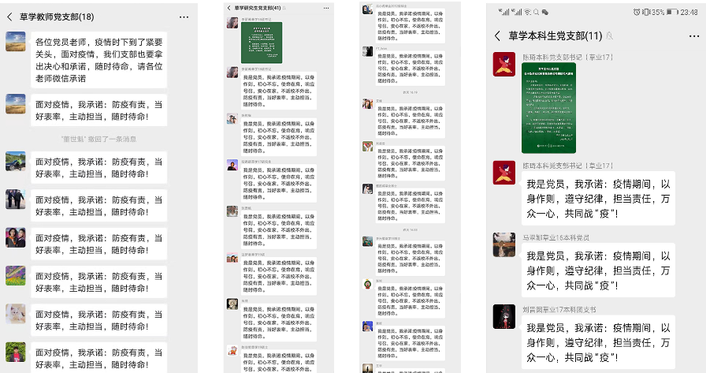Open the orange cartoon avatar in 草学研究生党支部 chat

pos(232,350)
